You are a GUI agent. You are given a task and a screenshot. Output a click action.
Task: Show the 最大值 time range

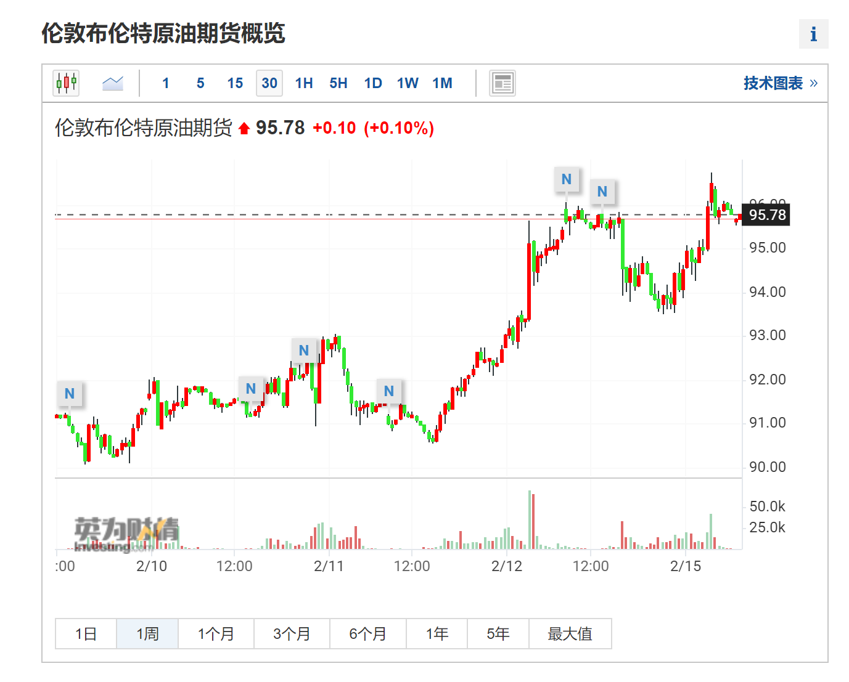(x=570, y=633)
